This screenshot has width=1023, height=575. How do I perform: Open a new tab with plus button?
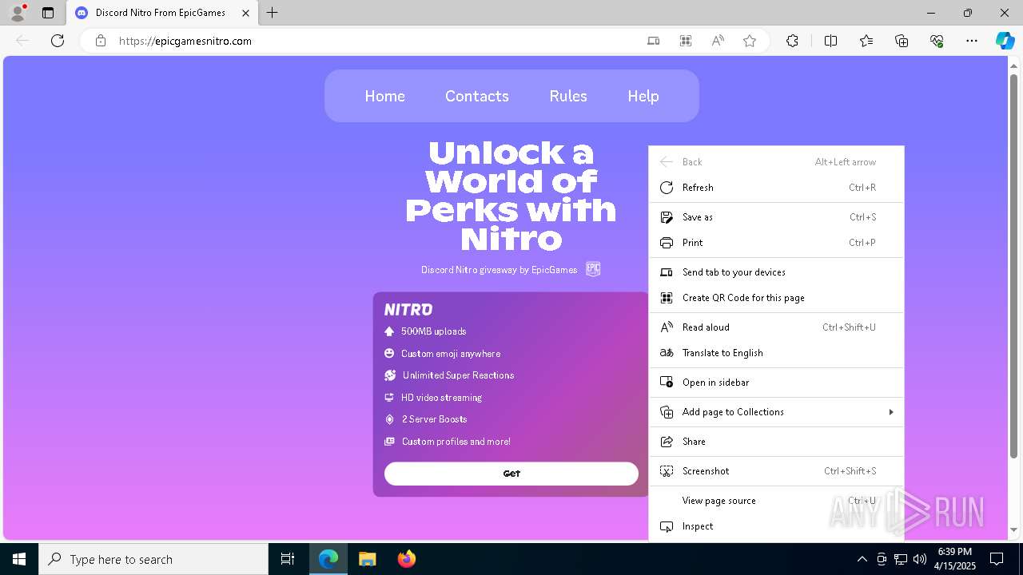coord(273,13)
